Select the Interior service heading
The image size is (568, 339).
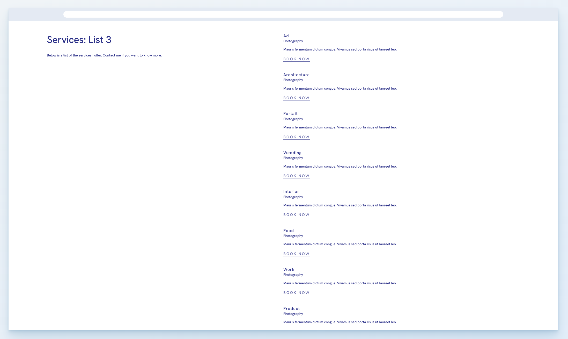click(291, 191)
